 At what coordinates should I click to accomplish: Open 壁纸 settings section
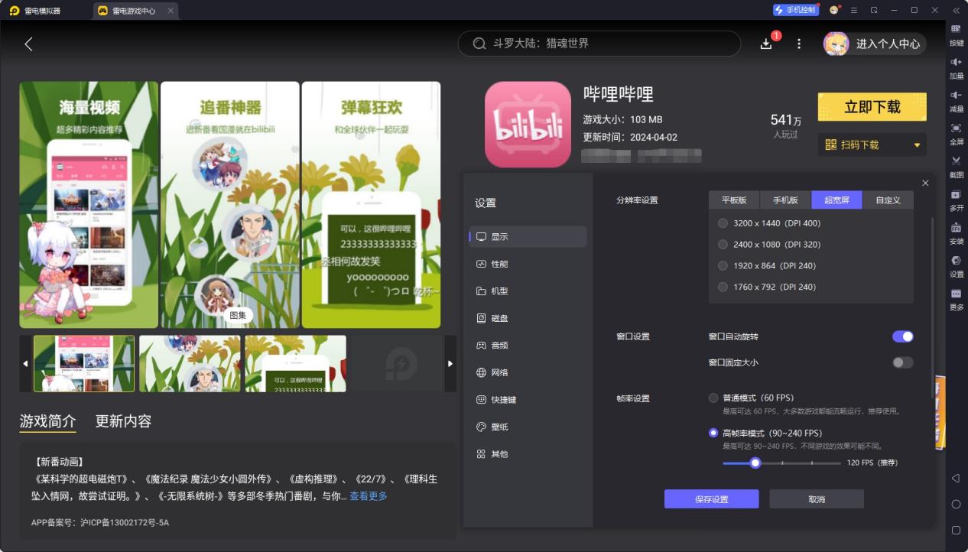(528, 427)
